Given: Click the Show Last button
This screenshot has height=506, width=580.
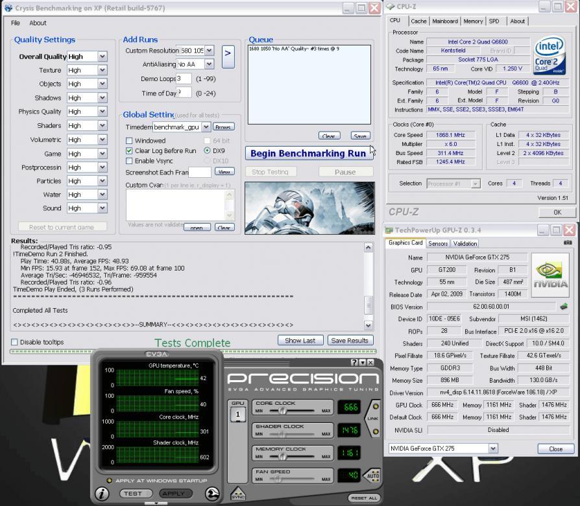Looking at the screenshot, I should coord(300,341).
